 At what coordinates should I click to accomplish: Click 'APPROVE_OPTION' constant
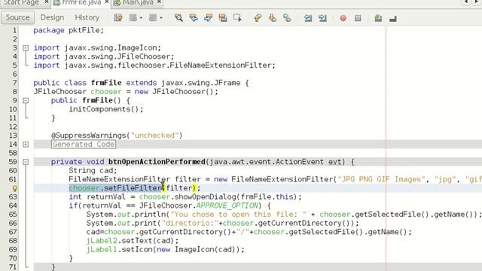(227, 206)
